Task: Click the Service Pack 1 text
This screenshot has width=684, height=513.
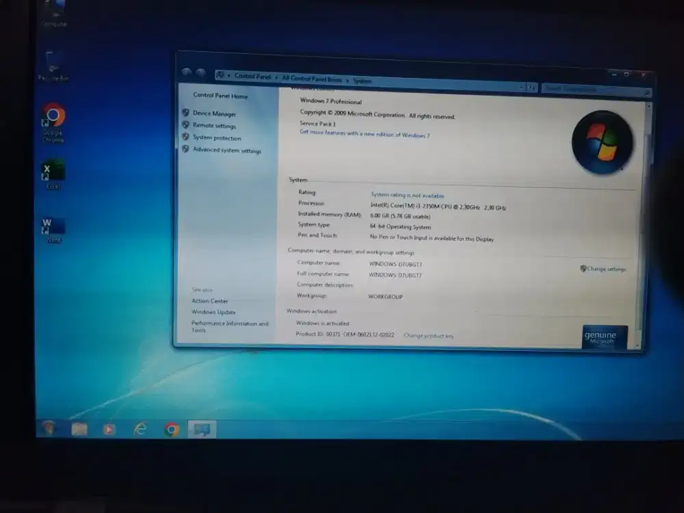Action: click(x=317, y=123)
